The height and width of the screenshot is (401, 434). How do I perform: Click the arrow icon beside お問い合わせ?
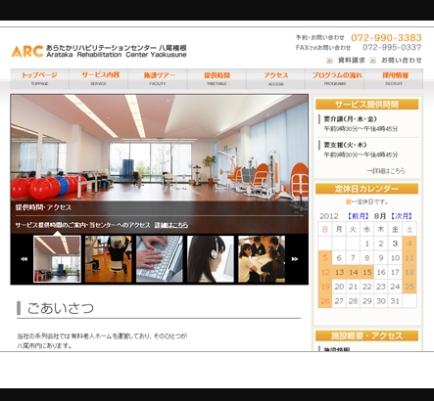click(373, 61)
